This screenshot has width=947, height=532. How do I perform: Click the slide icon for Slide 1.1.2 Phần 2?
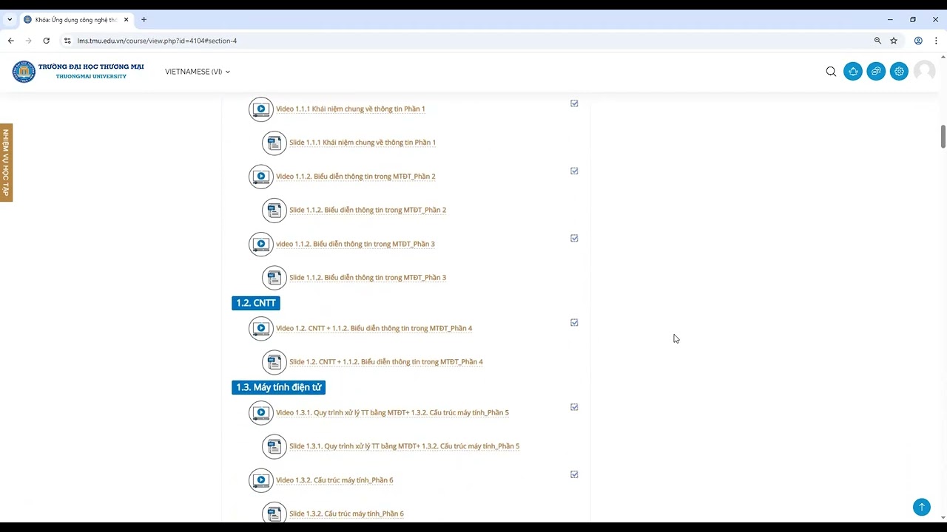click(274, 211)
